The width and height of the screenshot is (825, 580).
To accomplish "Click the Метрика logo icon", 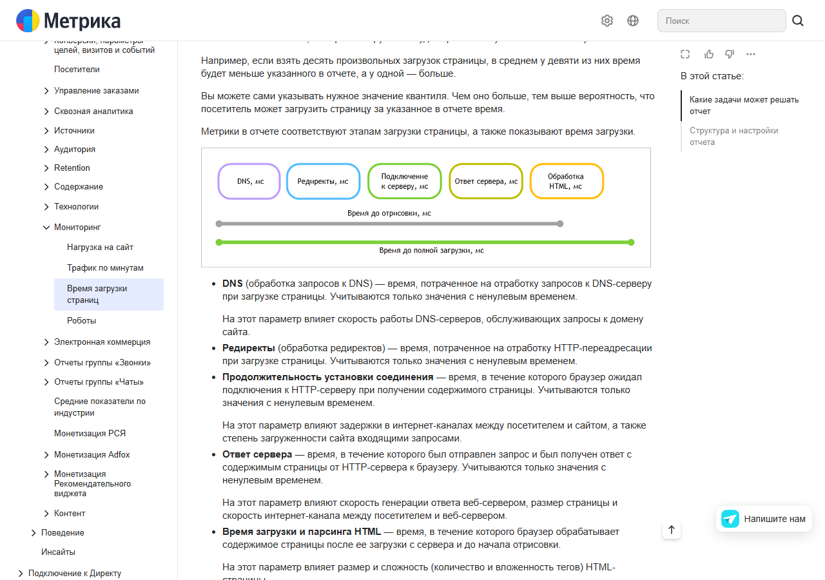I will 28,21.
